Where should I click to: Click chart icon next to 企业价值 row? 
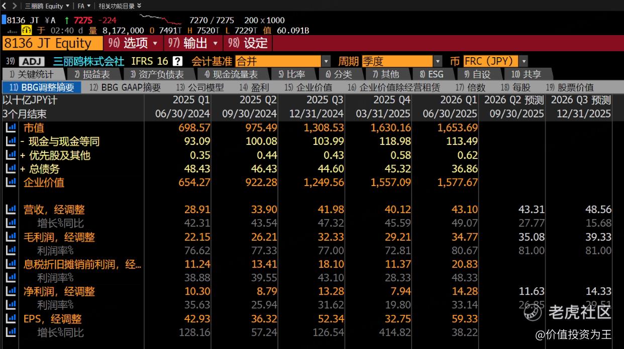point(11,183)
